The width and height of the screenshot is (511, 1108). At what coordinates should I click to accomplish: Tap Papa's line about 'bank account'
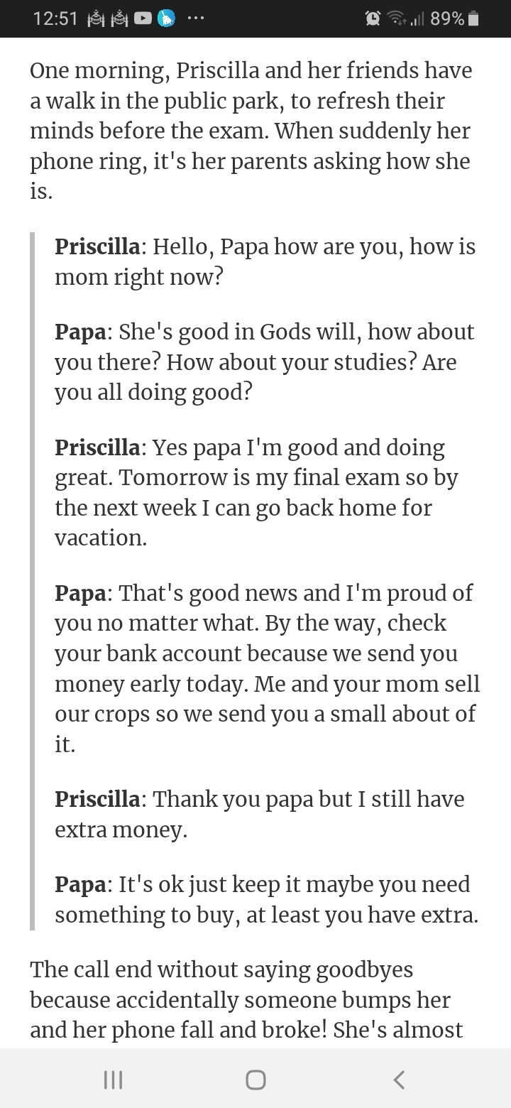(267, 667)
